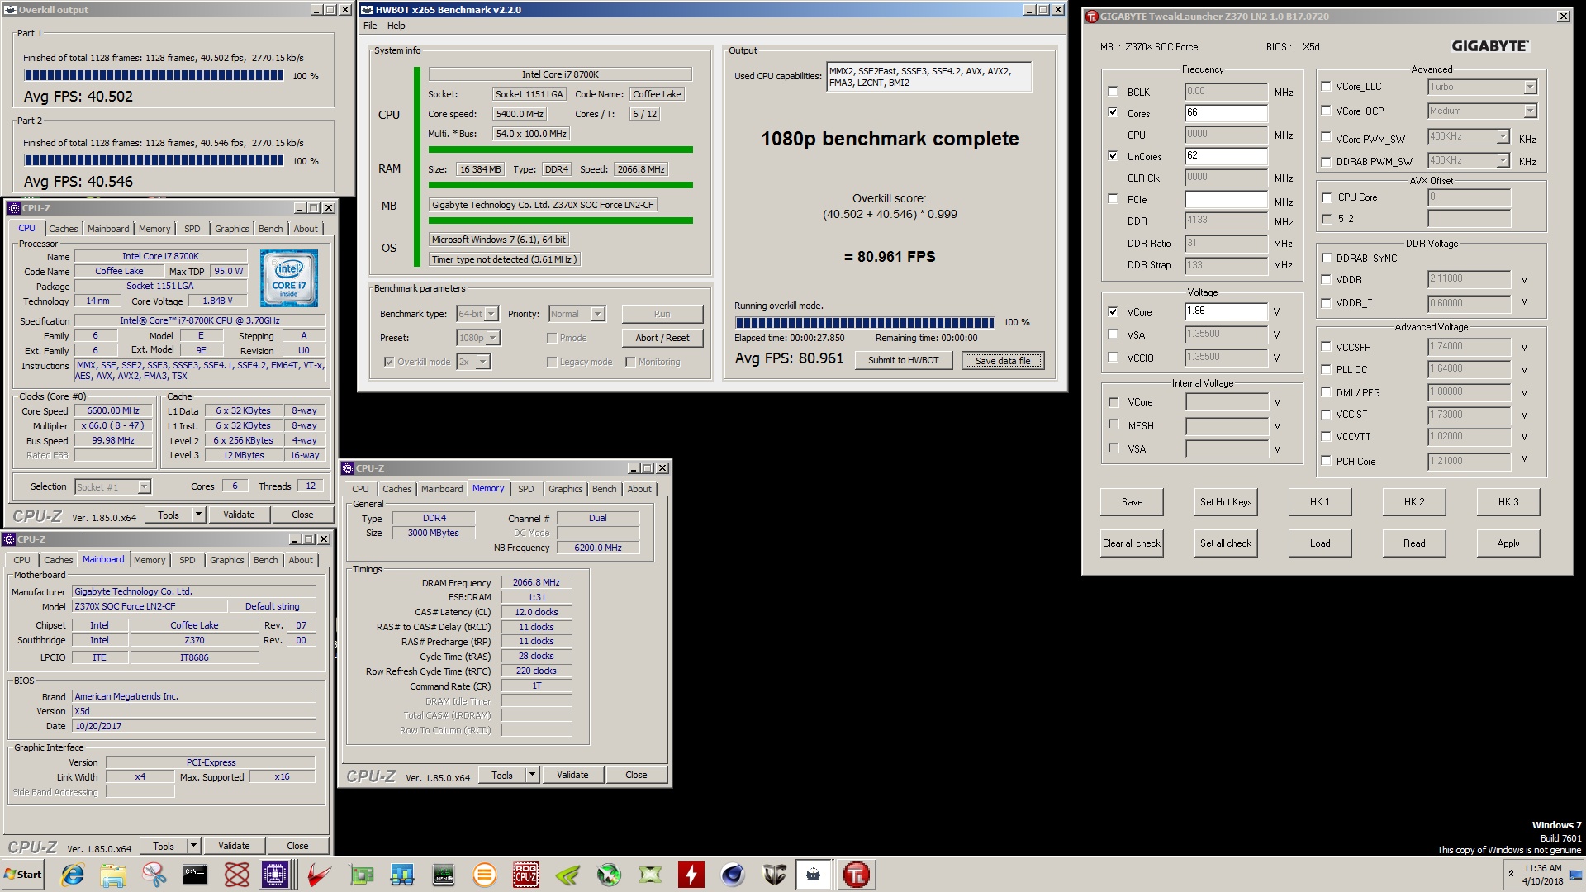The width and height of the screenshot is (1586, 892).
Task: Click Abort / Reset in benchmark parameters
Action: (x=662, y=338)
